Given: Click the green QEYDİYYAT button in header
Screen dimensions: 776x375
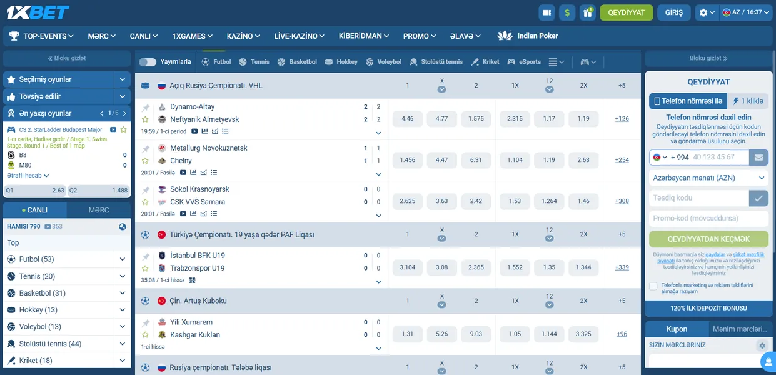Looking at the screenshot, I should pyautogui.click(x=626, y=12).
